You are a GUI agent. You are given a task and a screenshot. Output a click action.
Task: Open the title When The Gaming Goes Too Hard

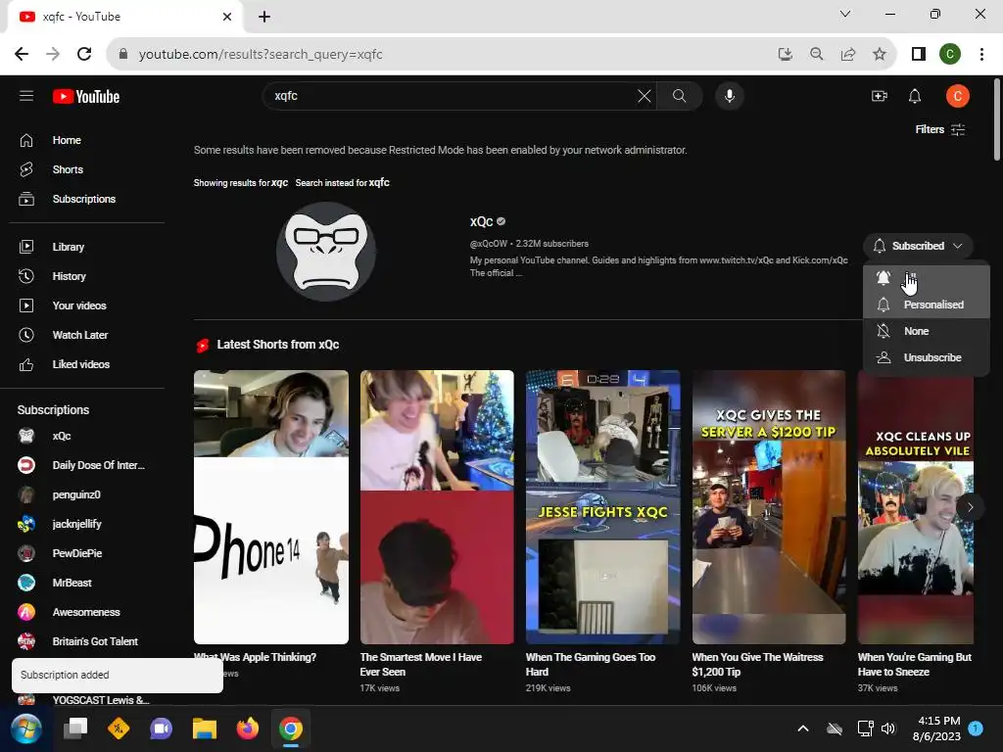[x=591, y=665]
